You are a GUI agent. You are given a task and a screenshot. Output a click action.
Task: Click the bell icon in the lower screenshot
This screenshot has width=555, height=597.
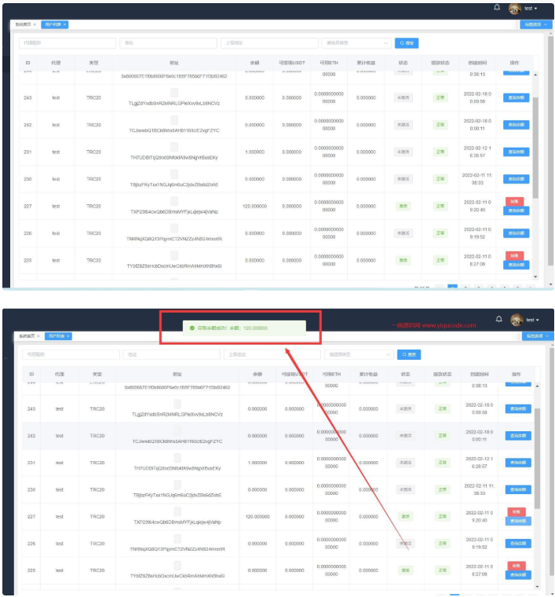(x=499, y=319)
